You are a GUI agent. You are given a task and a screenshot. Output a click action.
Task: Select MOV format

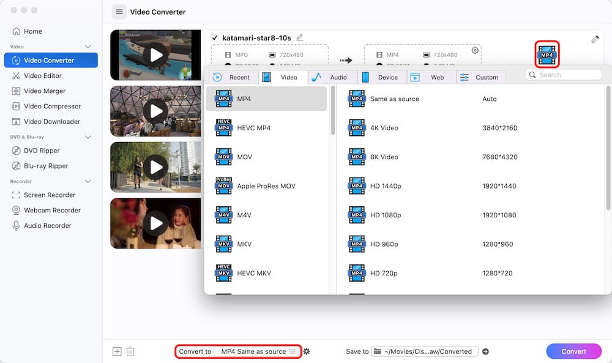[267, 157]
